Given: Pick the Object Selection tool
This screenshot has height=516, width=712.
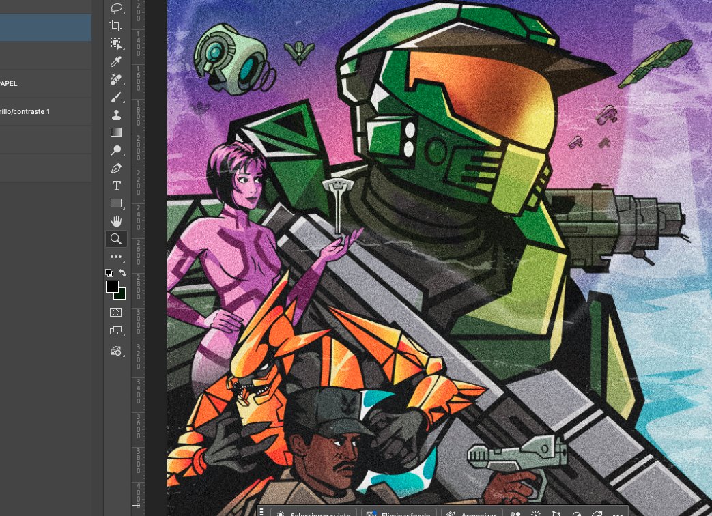Looking at the screenshot, I should [116, 44].
